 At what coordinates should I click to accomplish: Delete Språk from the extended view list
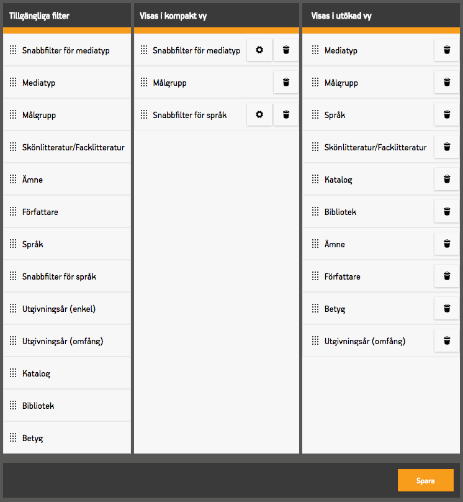(447, 115)
